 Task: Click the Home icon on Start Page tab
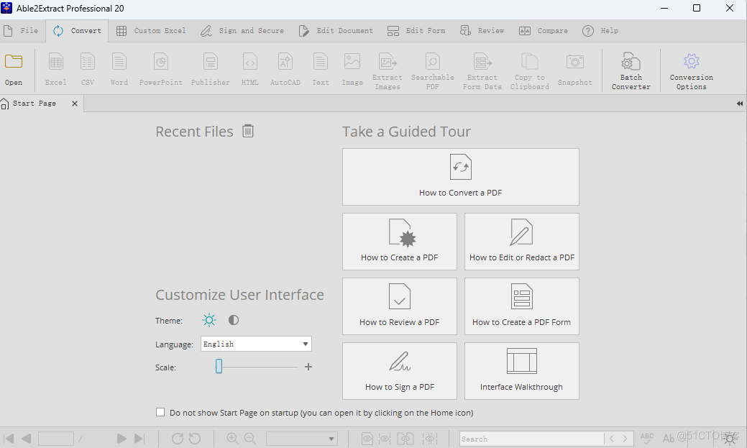pos(6,104)
